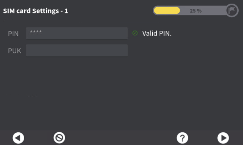This screenshot has height=145, width=243.
Task: Click the Valid PIN. status message
Action: [x=157, y=34]
